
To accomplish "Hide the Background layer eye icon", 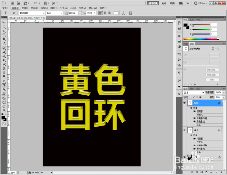I will [184, 157].
